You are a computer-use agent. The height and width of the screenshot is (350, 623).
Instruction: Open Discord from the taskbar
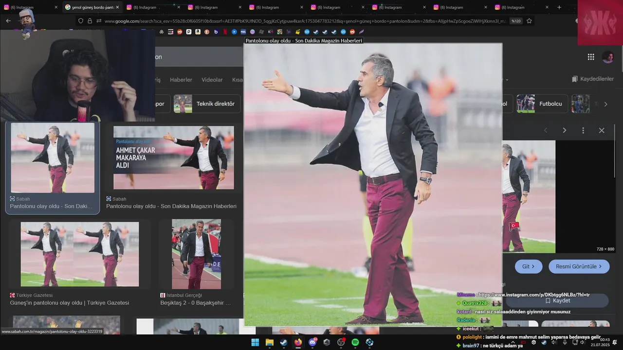pyautogui.click(x=312, y=342)
